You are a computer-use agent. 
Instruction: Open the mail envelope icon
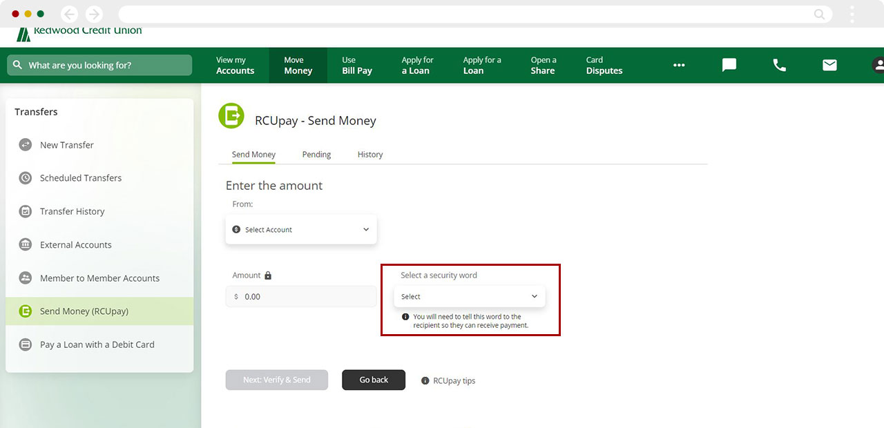pos(829,65)
